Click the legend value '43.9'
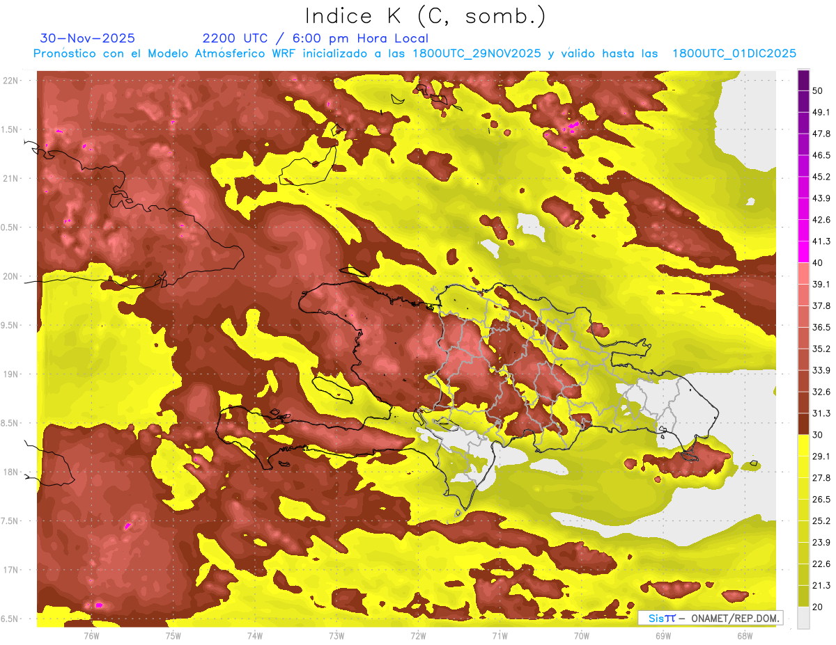 tap(821, 198)
